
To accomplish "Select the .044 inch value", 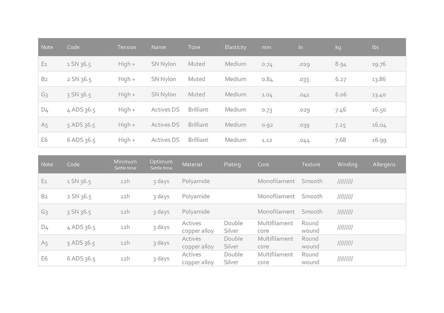I will tap(304, 140).
